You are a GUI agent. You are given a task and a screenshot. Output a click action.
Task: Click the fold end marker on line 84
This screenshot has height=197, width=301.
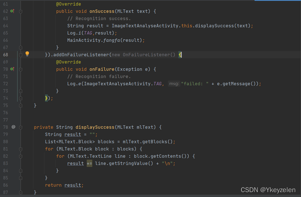21,171
